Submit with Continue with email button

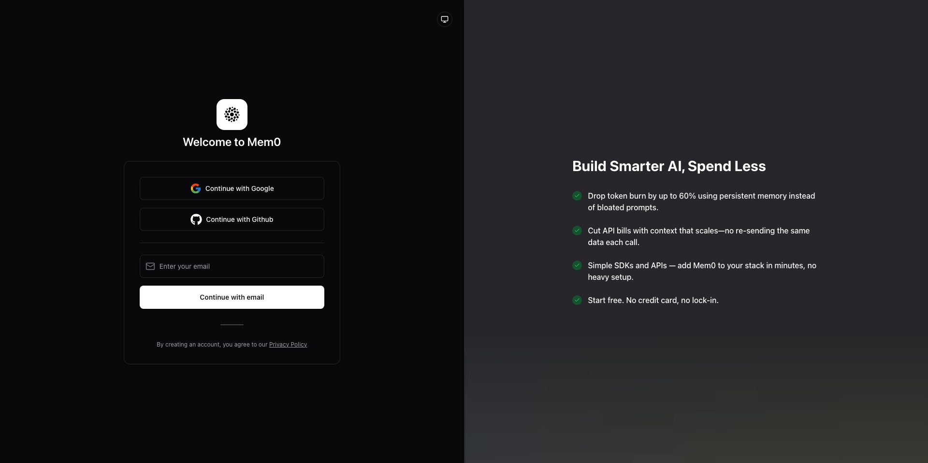tap(232, 297)
